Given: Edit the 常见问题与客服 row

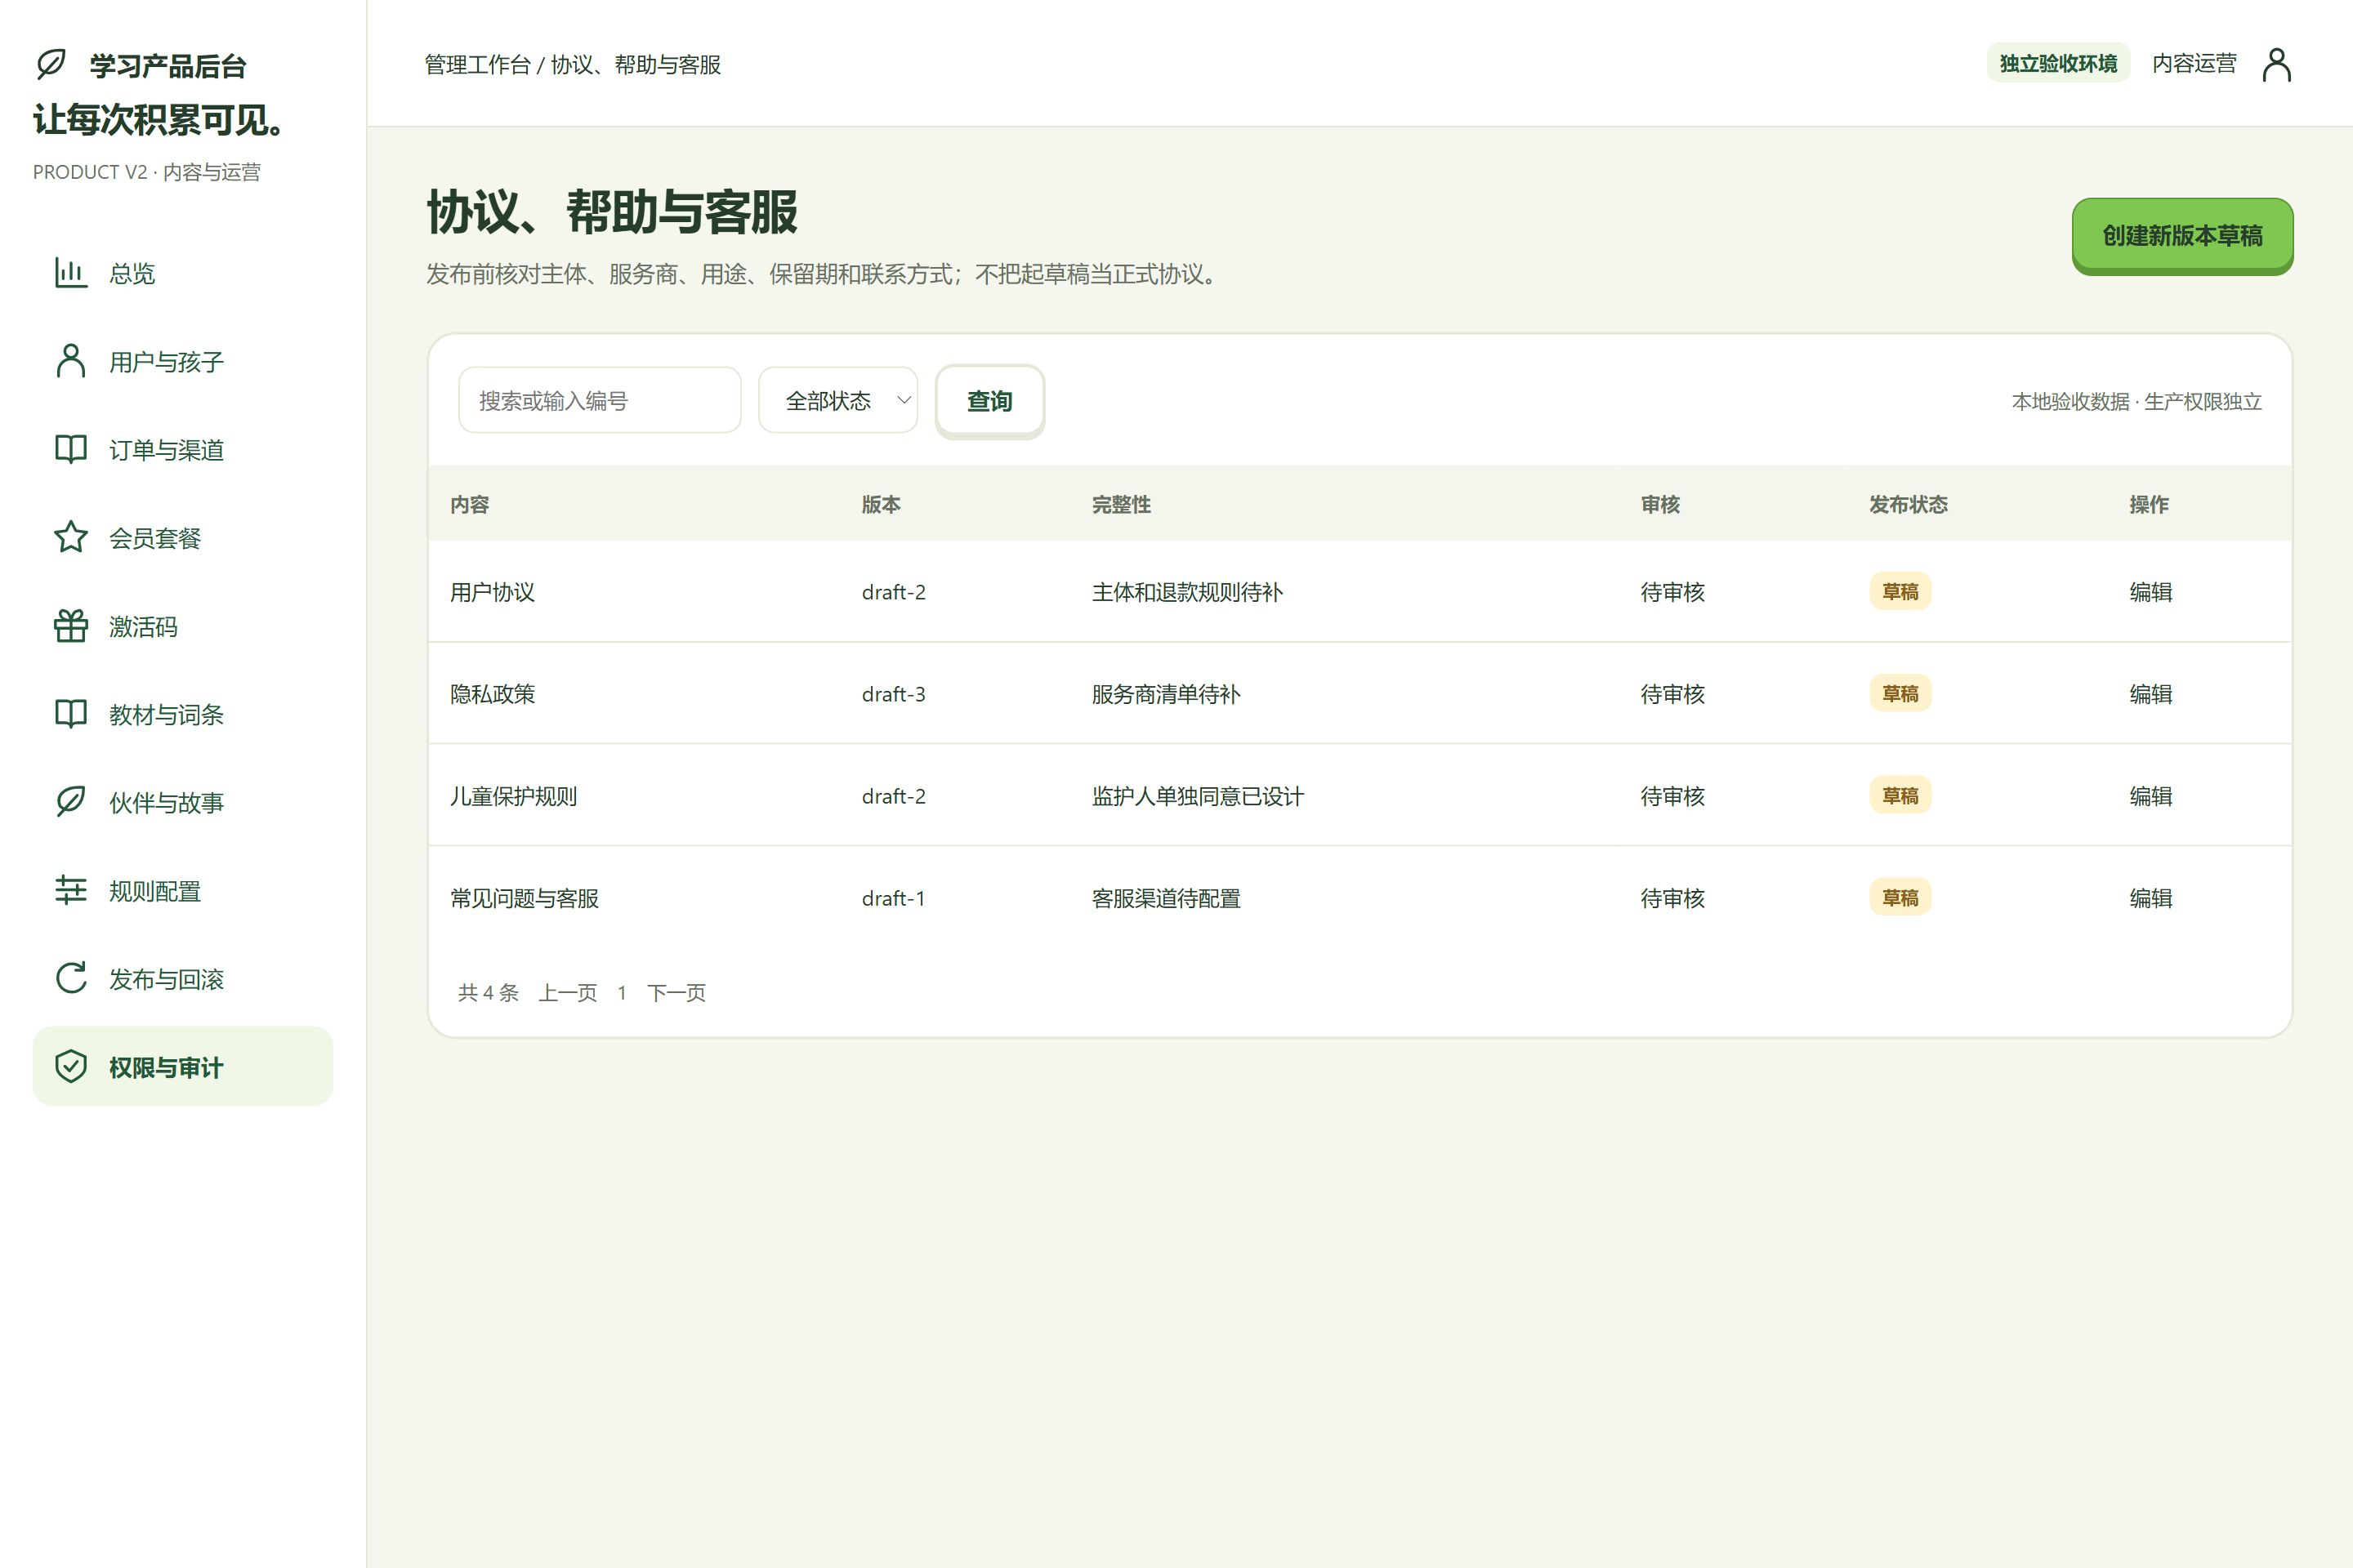Looking at the screenshot, I should tap(2150, 898).
